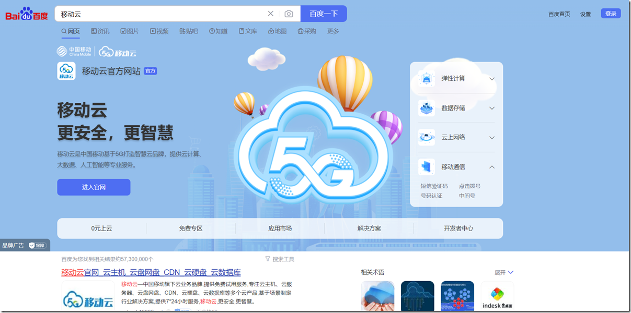Open the 设置 link

tap(586, 14)
